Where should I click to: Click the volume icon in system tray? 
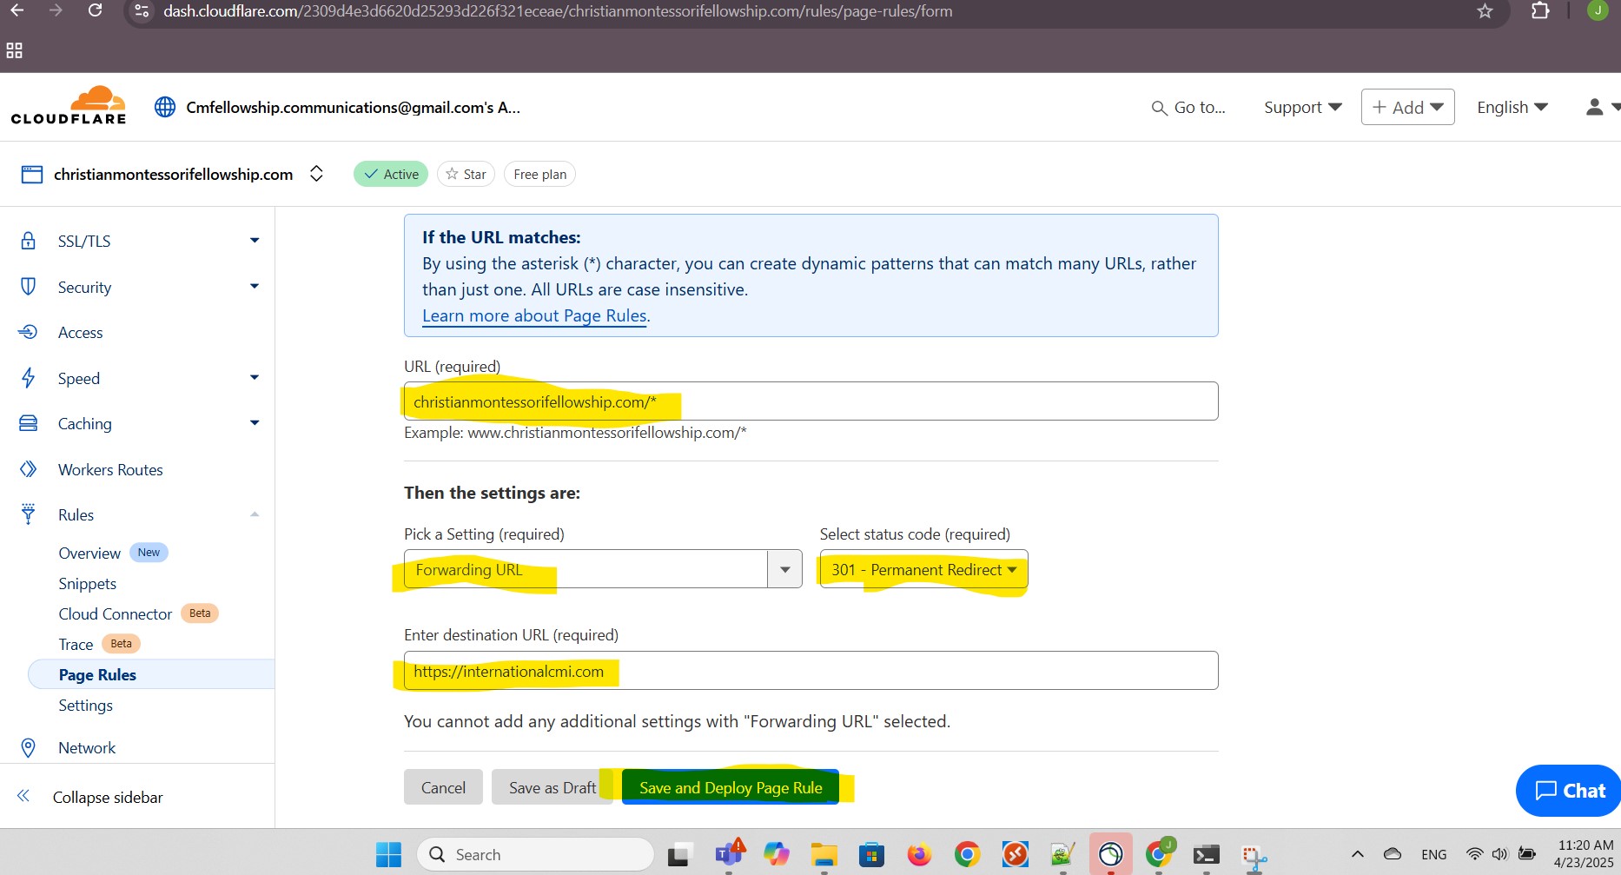pyautogui.click(x=1500, y=855)
